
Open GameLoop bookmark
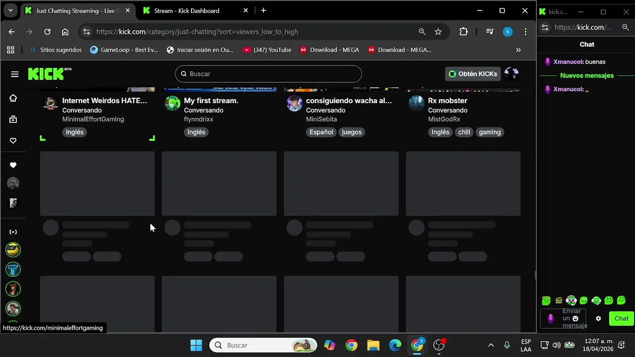(124, 50)
